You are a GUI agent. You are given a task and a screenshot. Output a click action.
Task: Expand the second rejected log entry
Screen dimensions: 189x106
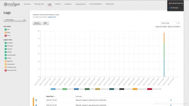[x=171, y=105]
